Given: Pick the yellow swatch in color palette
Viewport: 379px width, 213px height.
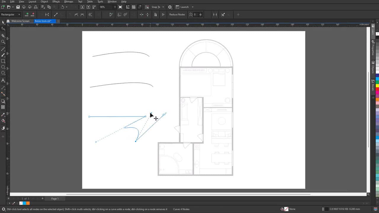Looking at the screenshot, I should [x=377, y=86].
